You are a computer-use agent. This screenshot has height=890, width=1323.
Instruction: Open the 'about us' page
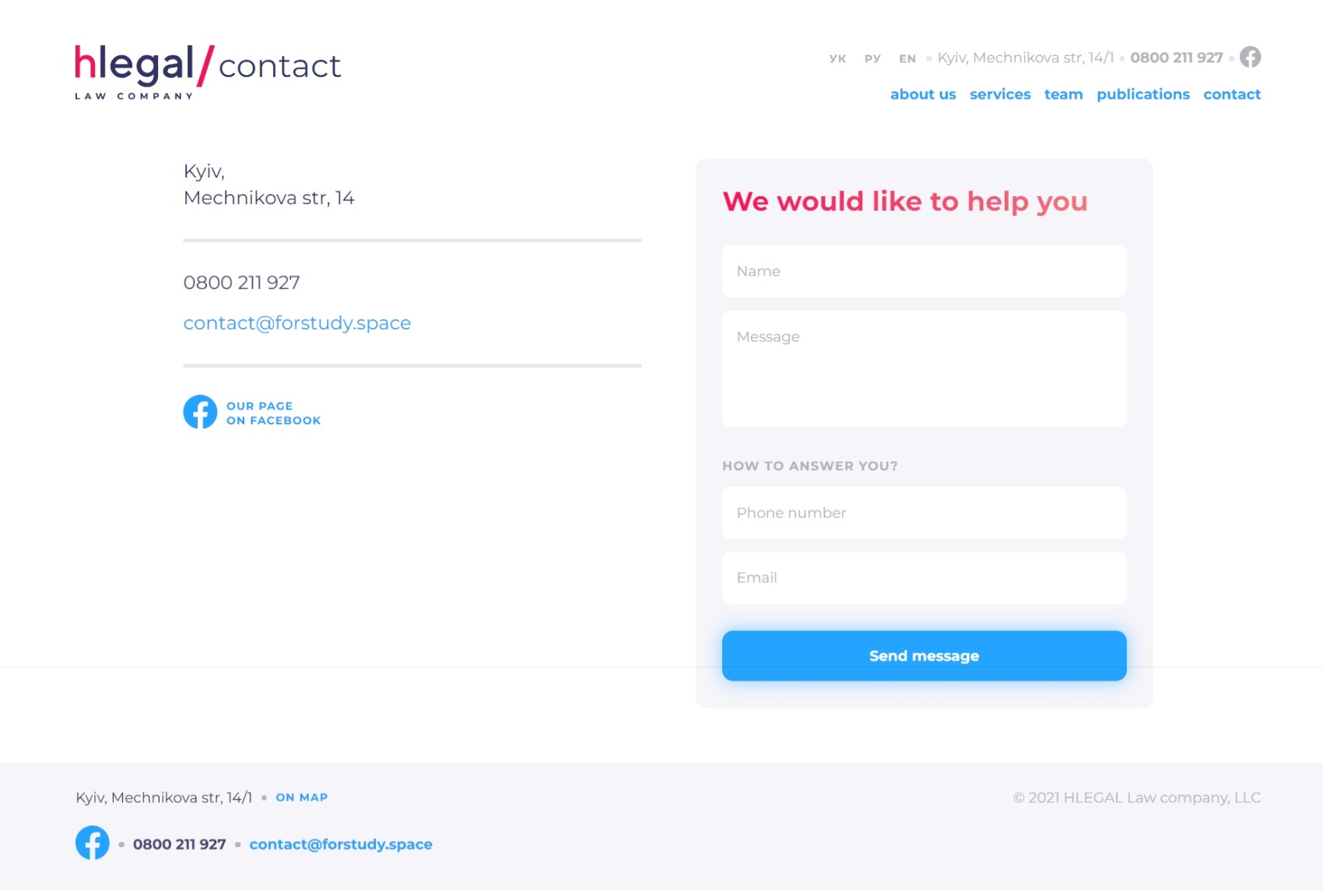923,94
